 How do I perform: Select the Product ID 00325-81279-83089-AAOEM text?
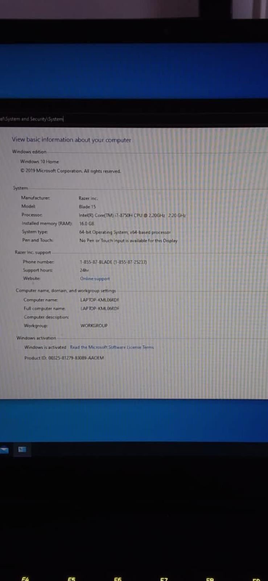point(64,358)
